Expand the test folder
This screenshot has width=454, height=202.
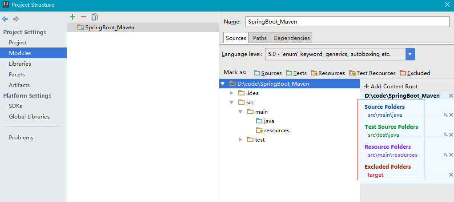240,140
